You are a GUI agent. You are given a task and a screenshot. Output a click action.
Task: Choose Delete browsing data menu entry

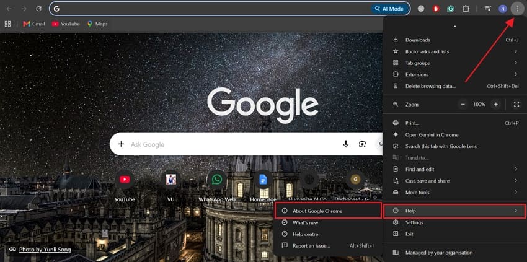456,86
